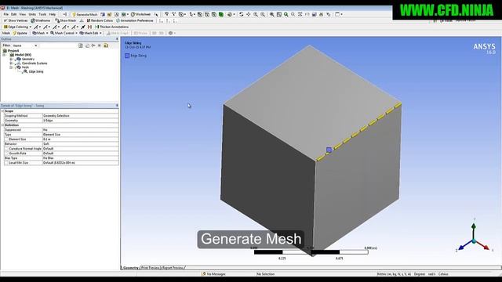
Task: Click the Zoom Out magnifier icon
Action: coord(263,14)
